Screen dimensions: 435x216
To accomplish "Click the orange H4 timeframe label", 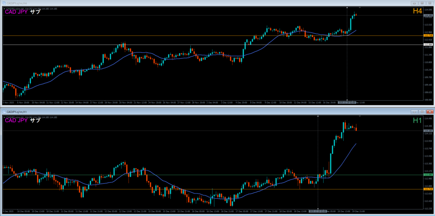I will click(x=417, y=12).
